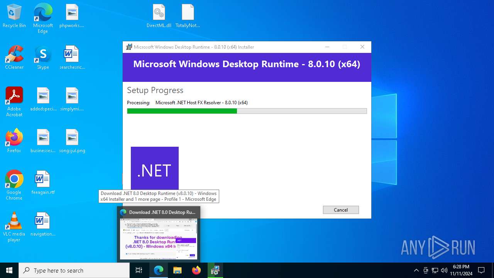Select the addedspeci image file
This screenshot has width=494, height=278.
43,100
